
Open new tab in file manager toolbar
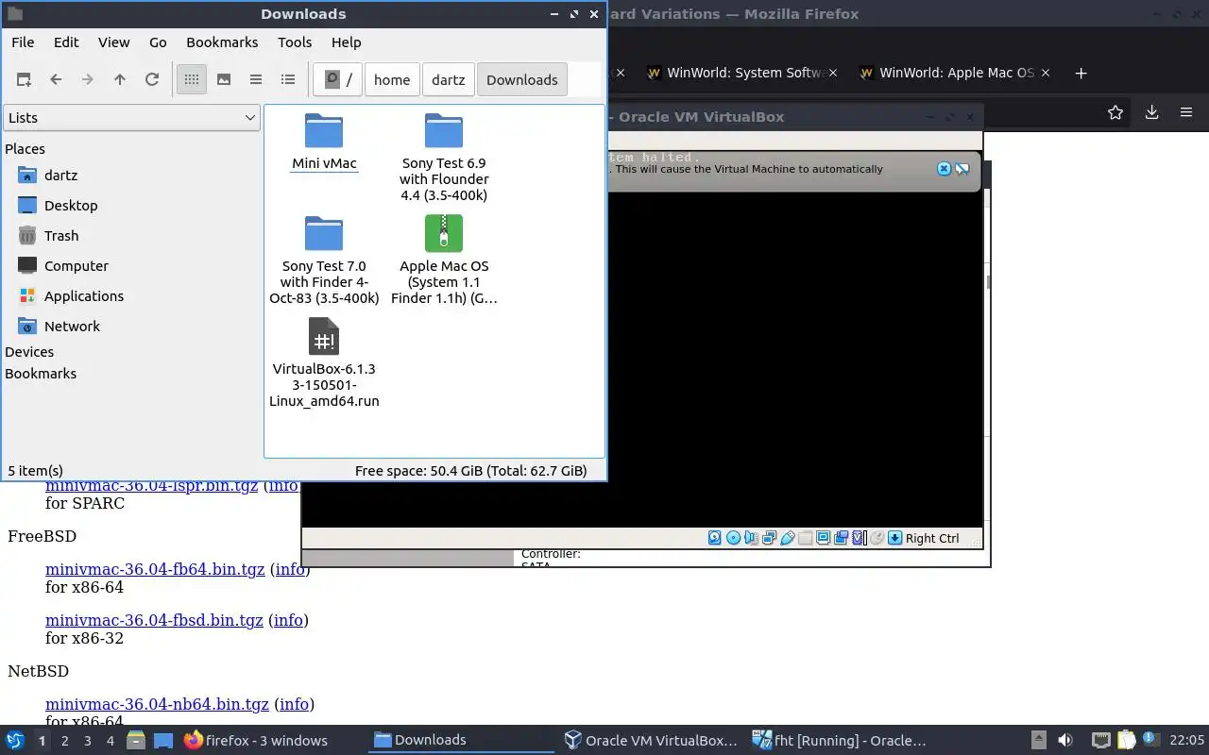click(24, 80)
